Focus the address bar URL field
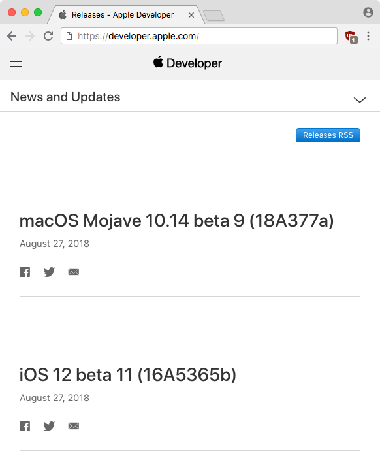The width and height of the screenshot is (380, 456). coord(199,36)
